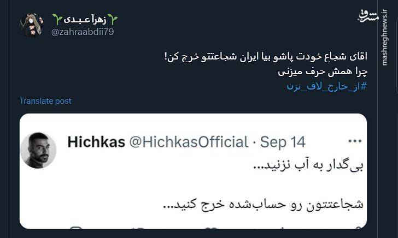Open the زهرا عبدی display name

tap(85, 20)
